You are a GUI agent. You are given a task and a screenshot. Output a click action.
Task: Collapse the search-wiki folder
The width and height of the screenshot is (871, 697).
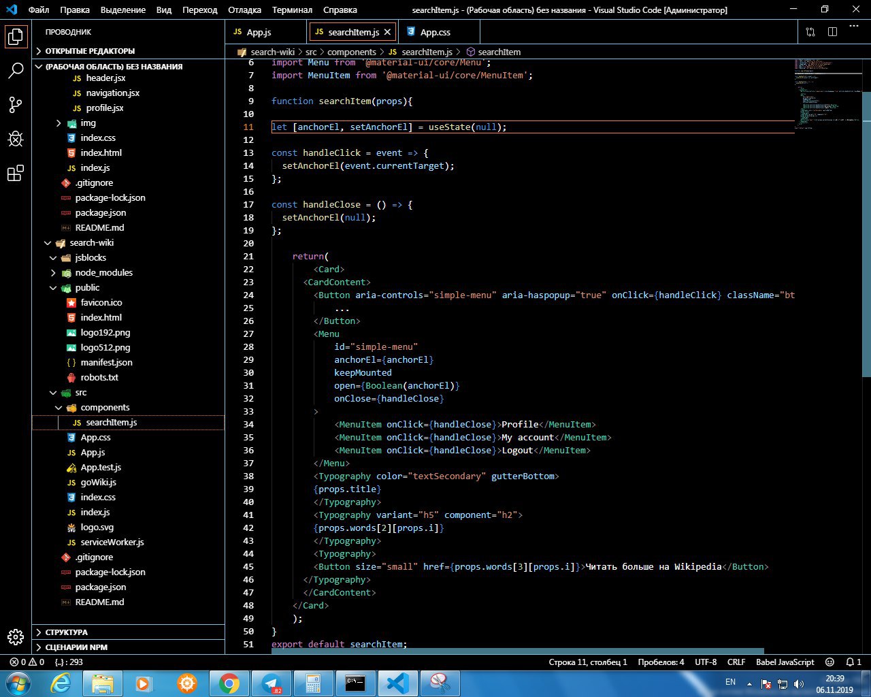[92, 243]
